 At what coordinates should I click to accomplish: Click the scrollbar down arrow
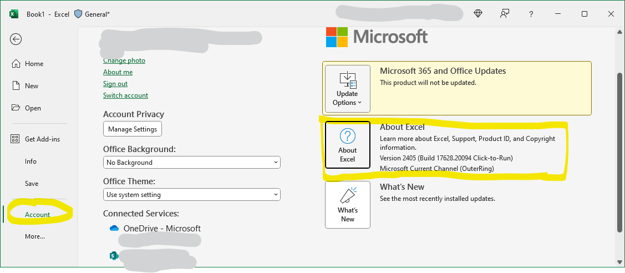(619, 261)
